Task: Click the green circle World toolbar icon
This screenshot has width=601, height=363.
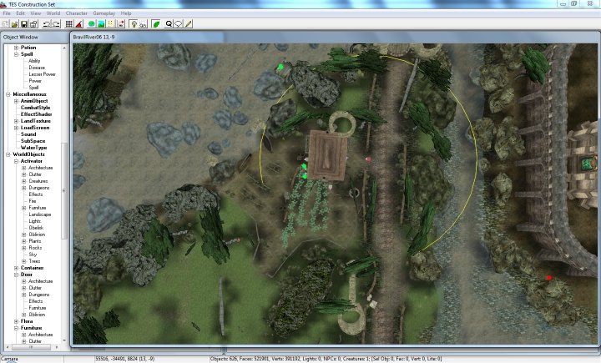Action: pyautogui.click(x=92, y=23)
